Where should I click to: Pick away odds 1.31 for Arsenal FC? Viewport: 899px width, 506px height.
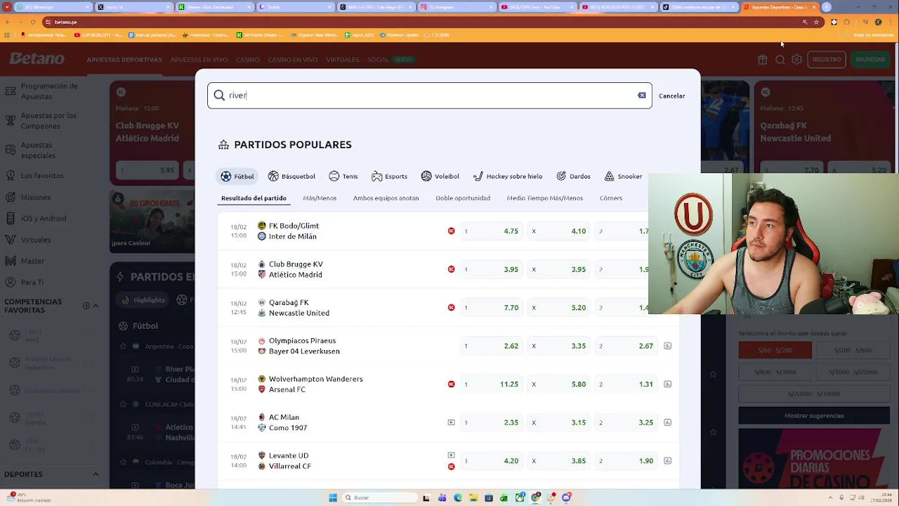(626, 384)
